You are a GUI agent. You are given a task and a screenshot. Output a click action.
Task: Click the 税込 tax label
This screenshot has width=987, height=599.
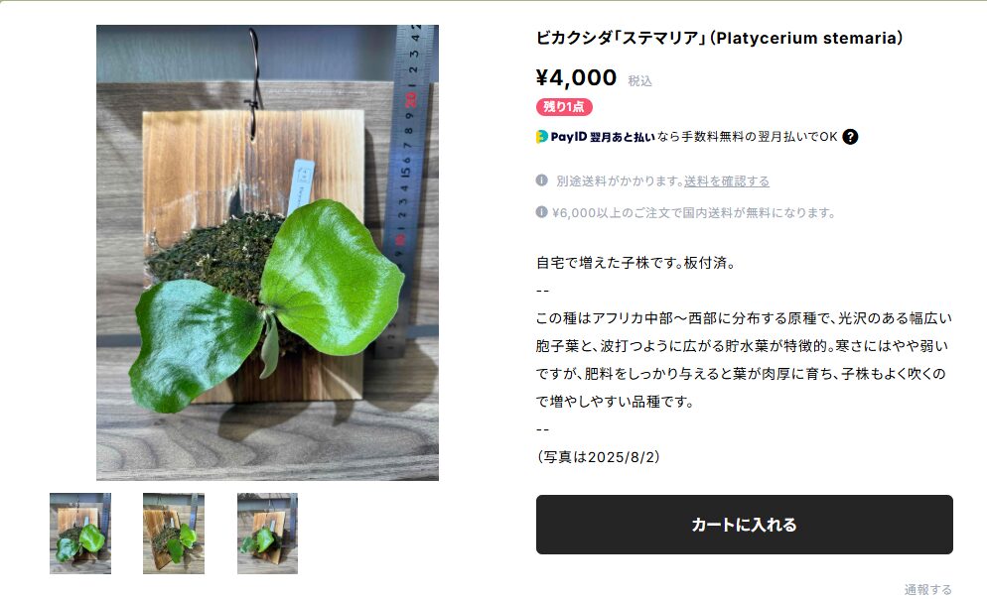[x=639, y=81]
